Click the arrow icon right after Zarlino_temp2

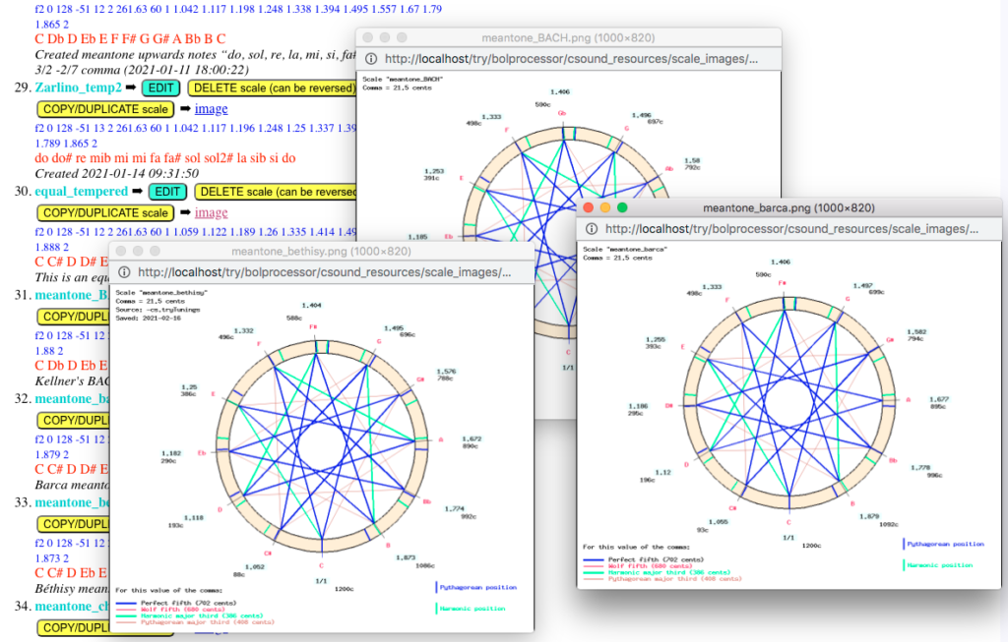130,88
